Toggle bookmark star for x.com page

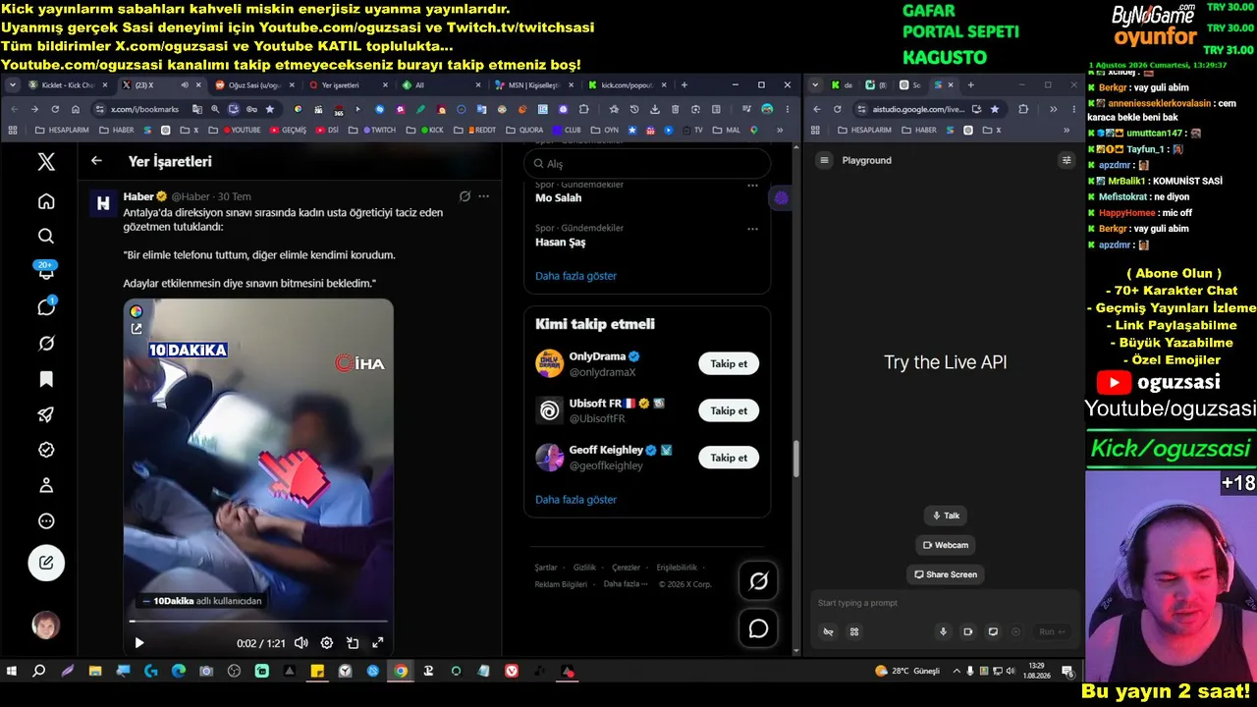(x=270, y=109)
